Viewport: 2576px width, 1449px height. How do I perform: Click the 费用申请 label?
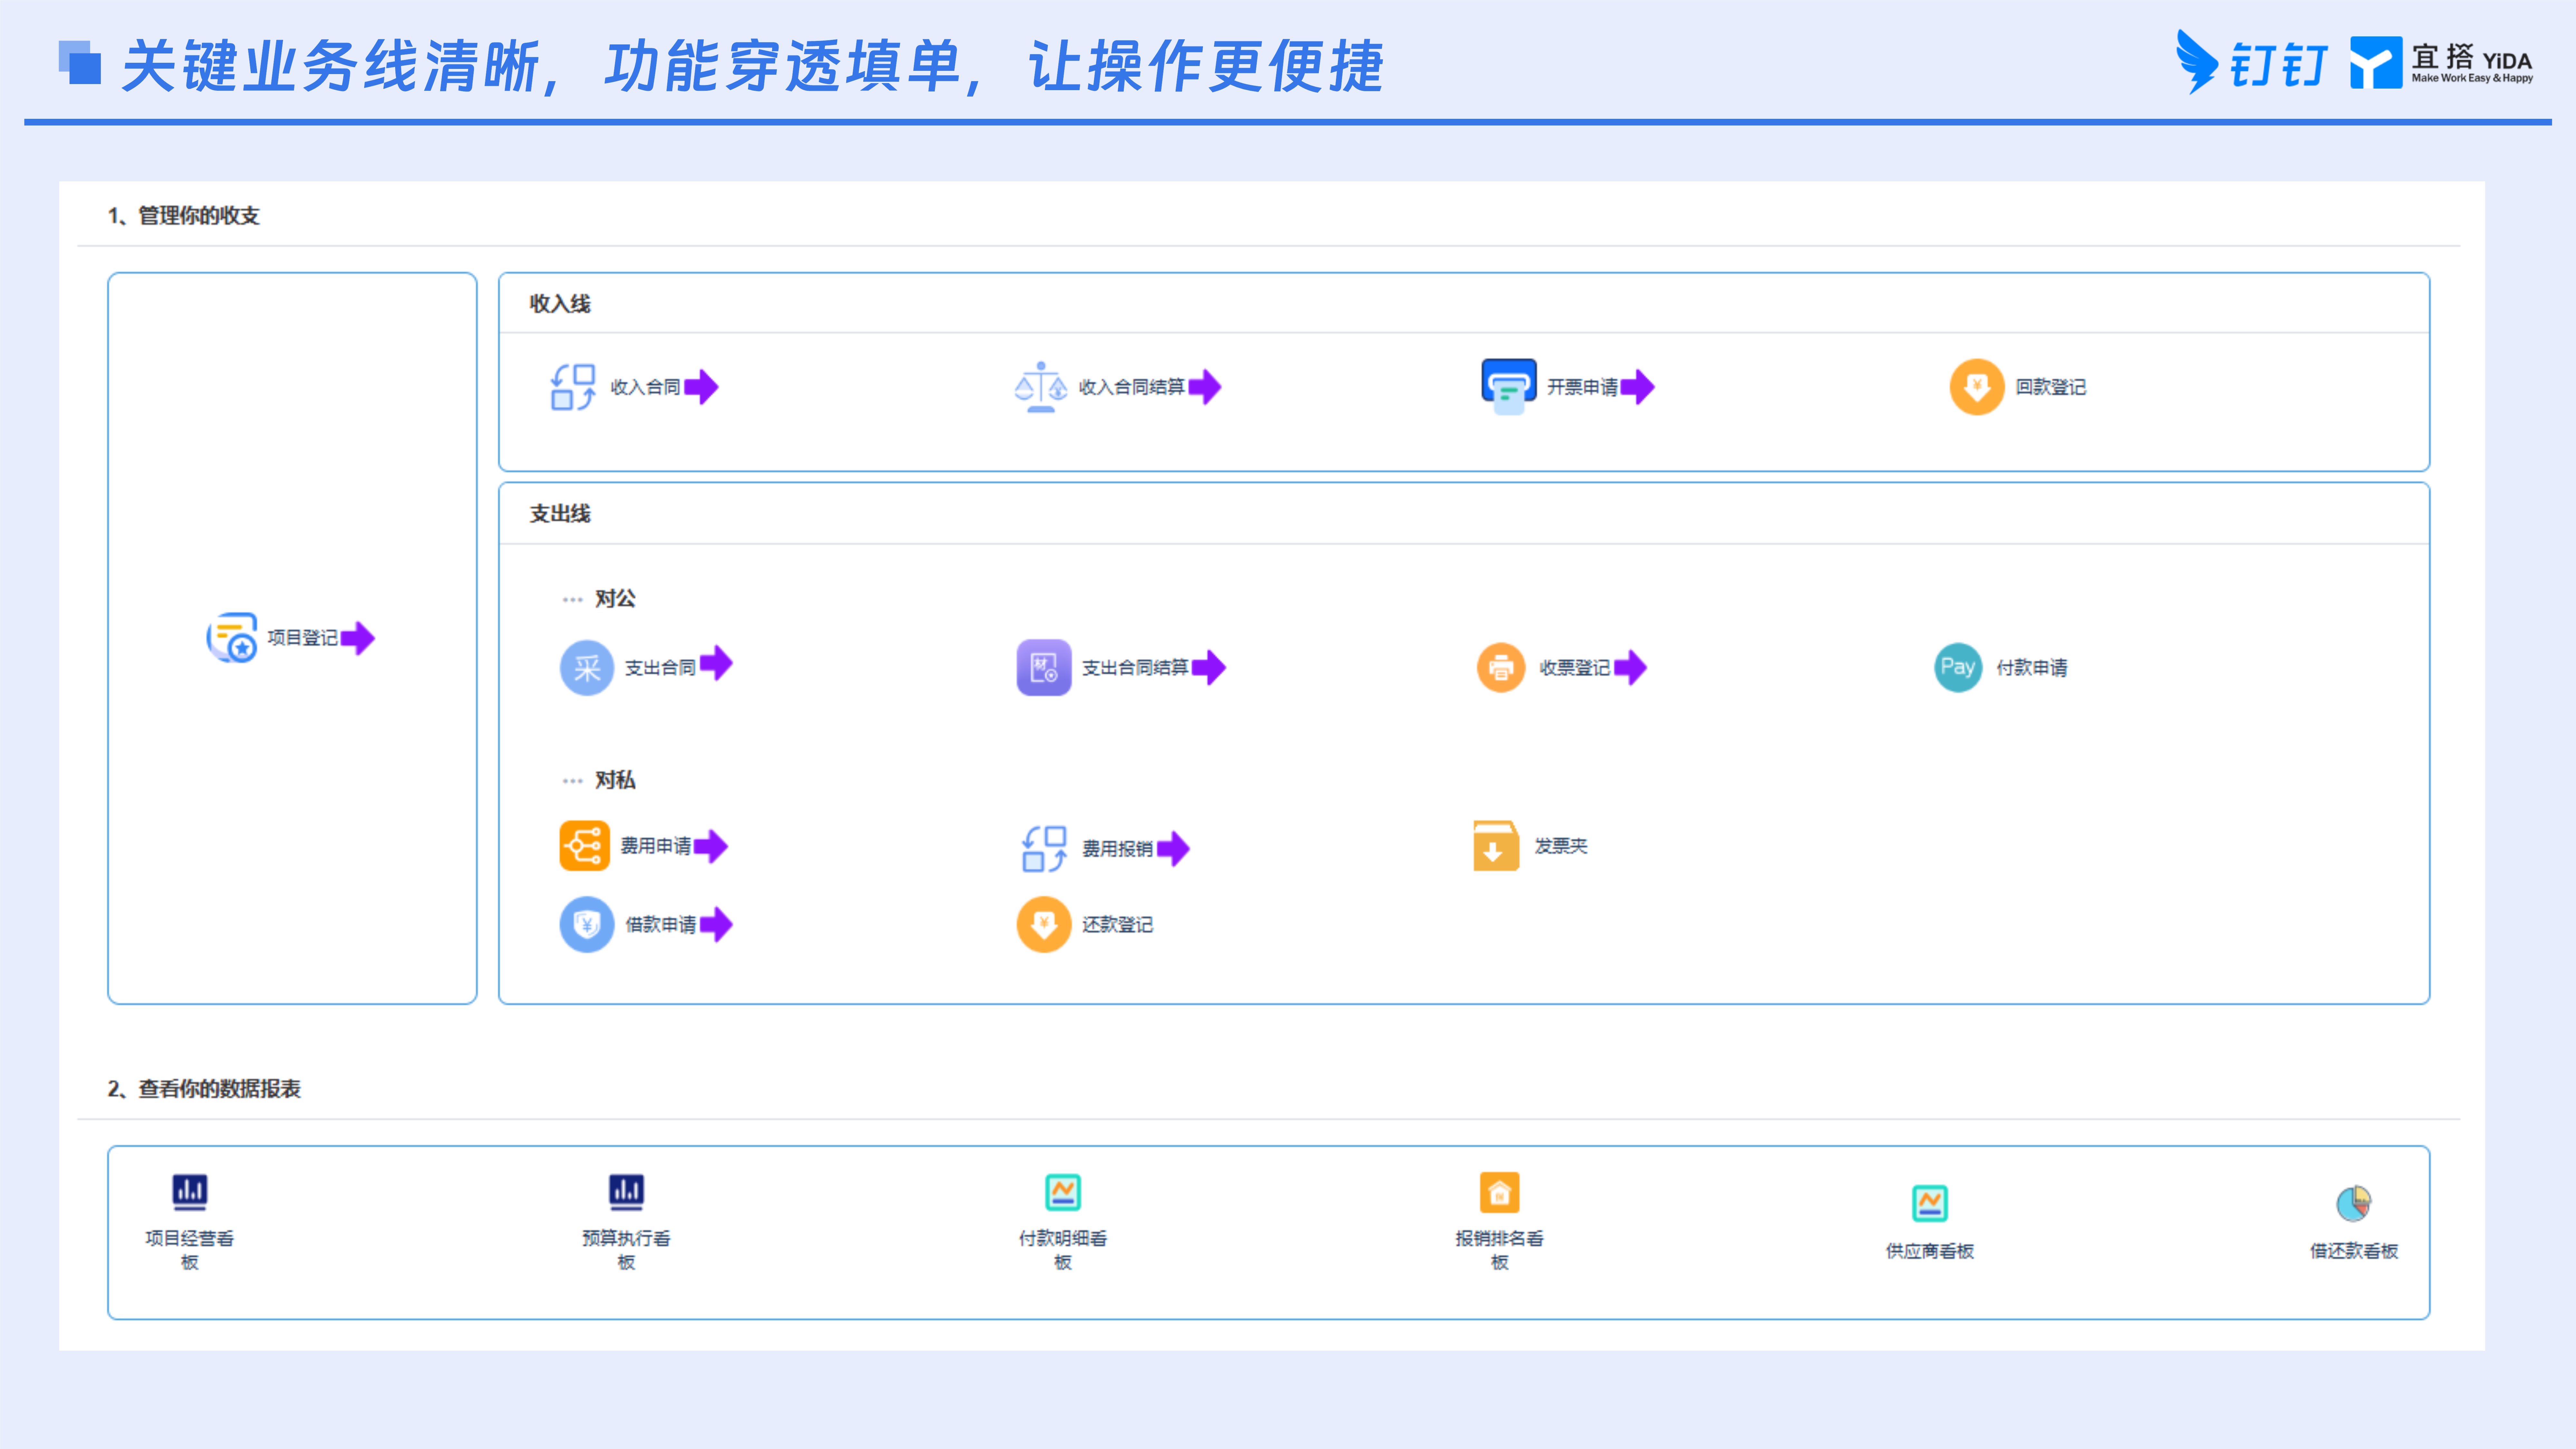656,846
